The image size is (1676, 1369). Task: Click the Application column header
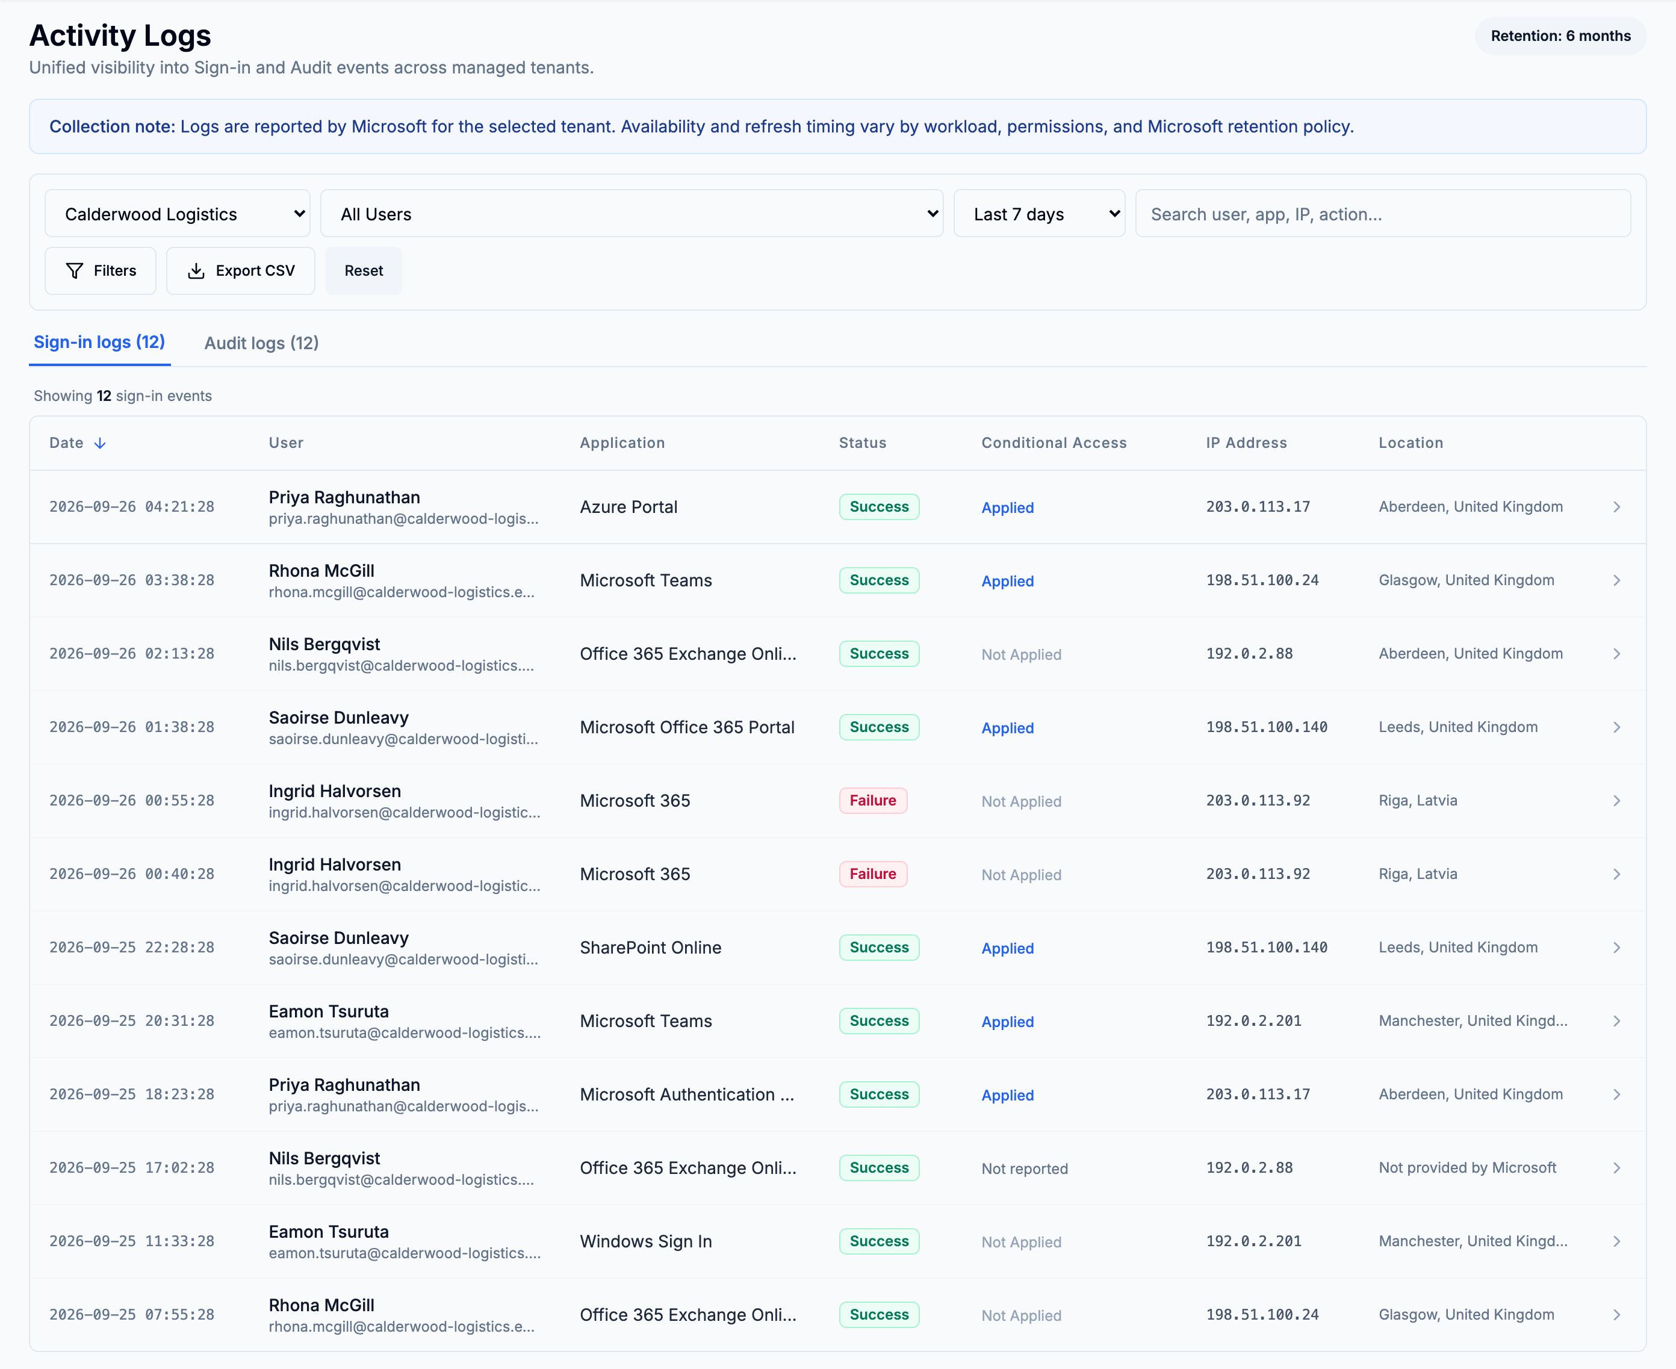click(x=622, y=443)
